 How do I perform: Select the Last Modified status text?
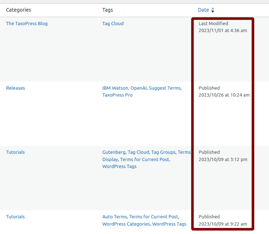tap(213, 23)
